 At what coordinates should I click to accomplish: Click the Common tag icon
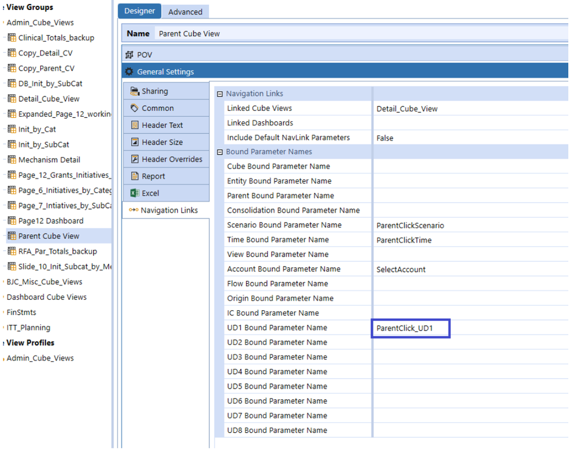(135, 108)
